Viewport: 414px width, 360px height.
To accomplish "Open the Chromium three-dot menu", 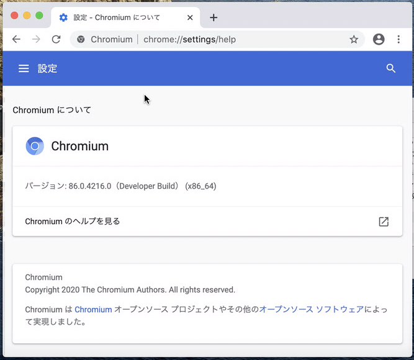I will [398, 40].
